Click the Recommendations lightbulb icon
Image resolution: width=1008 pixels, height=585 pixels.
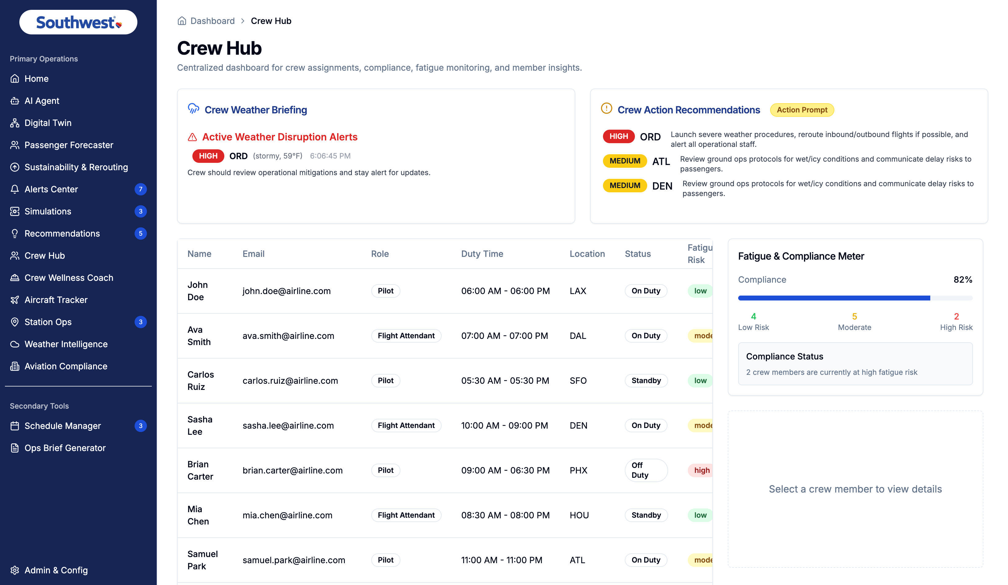click(x=15, y=234)
